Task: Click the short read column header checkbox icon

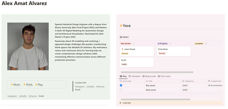Action: (121, 81)
